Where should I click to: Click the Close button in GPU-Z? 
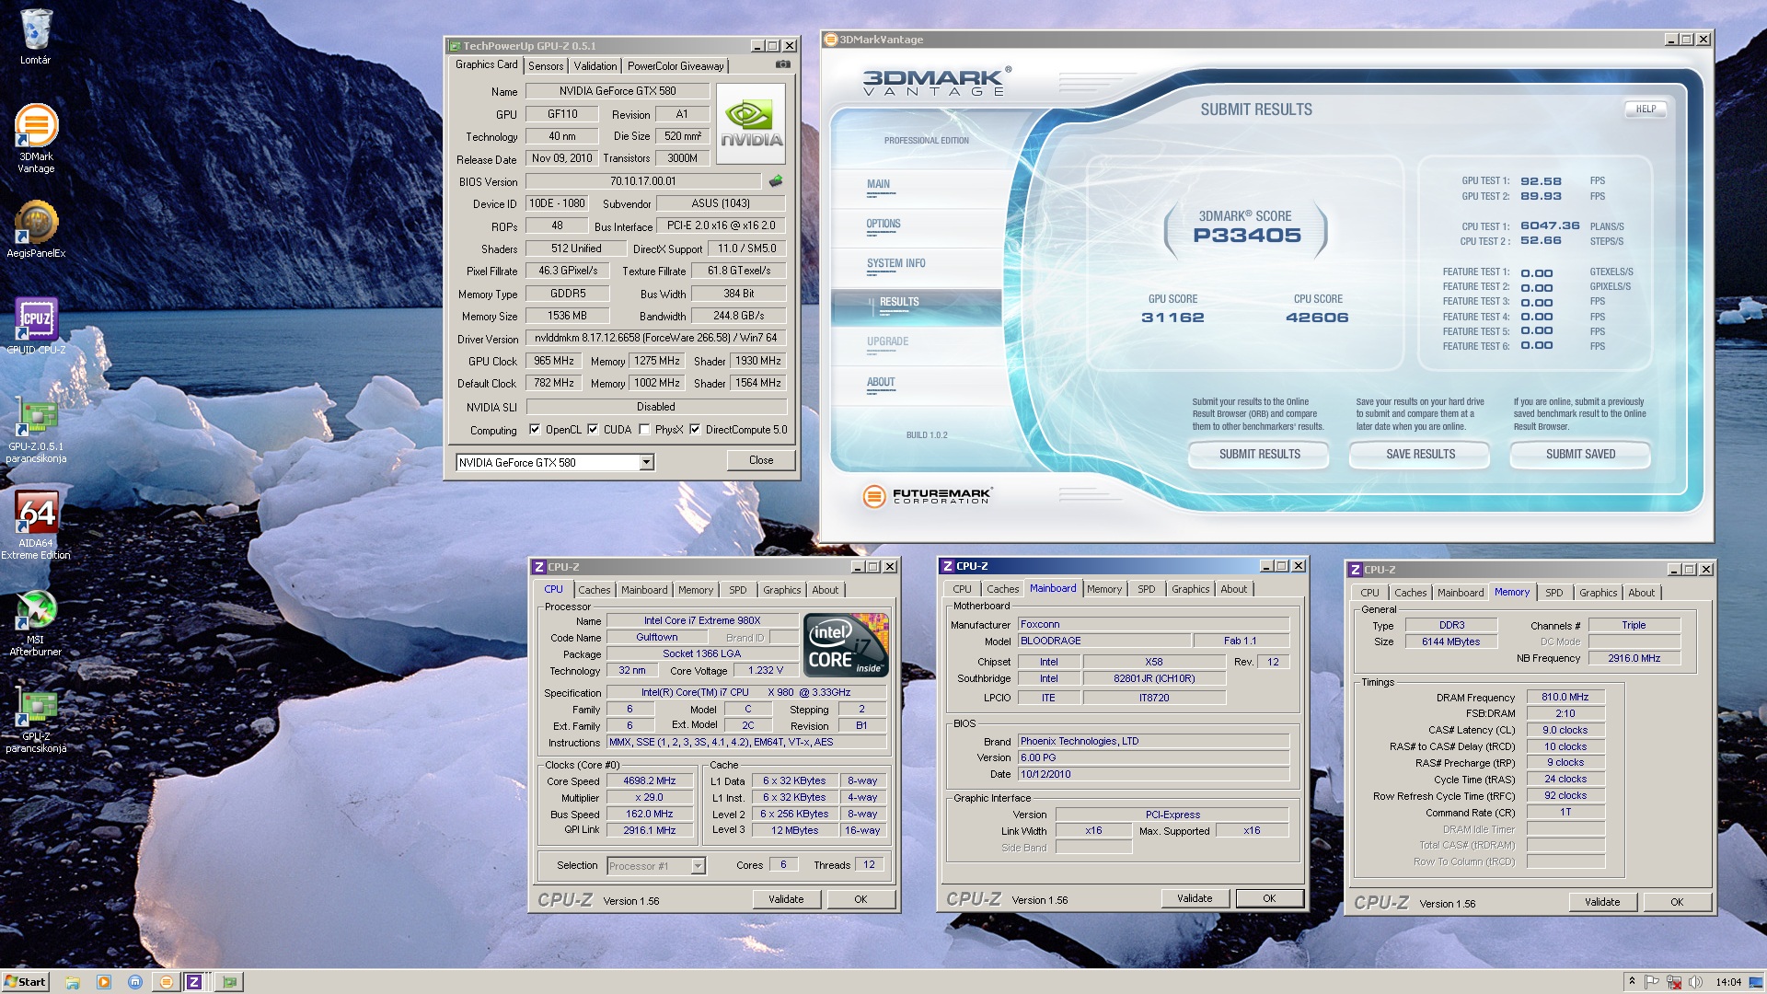[760, 460]
